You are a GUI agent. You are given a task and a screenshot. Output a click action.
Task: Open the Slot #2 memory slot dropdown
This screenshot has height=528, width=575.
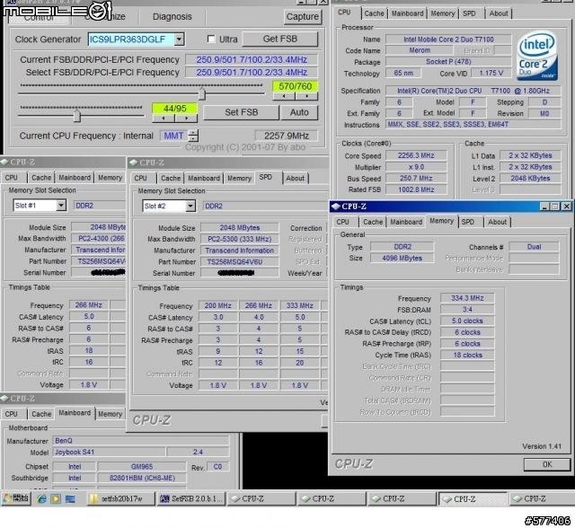(190, 207)
